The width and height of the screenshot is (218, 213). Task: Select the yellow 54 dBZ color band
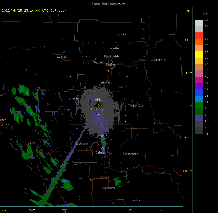tap(199, 55)
